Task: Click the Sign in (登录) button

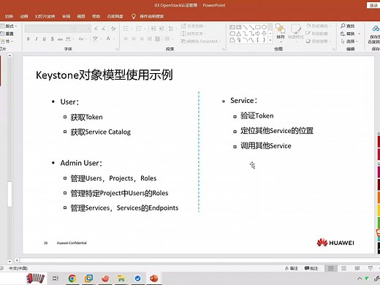Action: coord(373,5)
